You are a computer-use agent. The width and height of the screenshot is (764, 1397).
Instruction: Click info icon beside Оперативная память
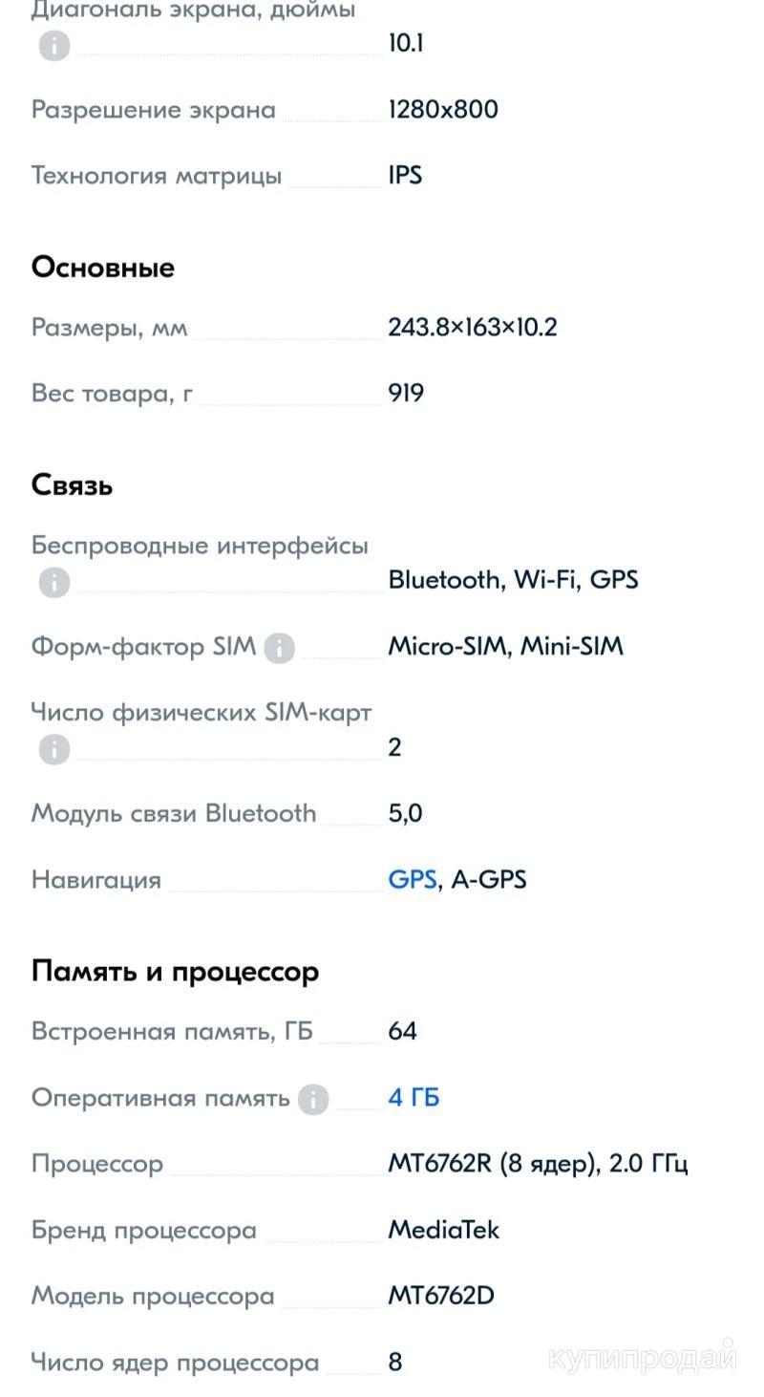tap(313, 1100)
